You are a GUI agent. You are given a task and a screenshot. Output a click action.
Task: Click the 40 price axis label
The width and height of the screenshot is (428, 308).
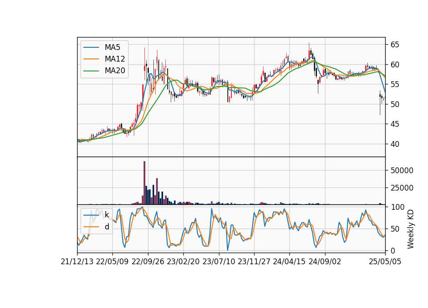click(395, 144)
